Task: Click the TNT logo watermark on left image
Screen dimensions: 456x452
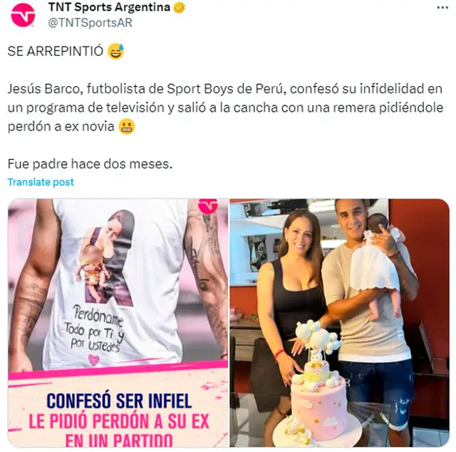Action: click(208, 206)
